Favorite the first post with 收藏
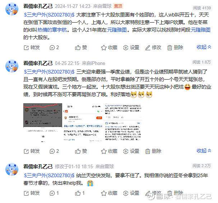The width and height of the screenshot is (218, 203). 109,48
